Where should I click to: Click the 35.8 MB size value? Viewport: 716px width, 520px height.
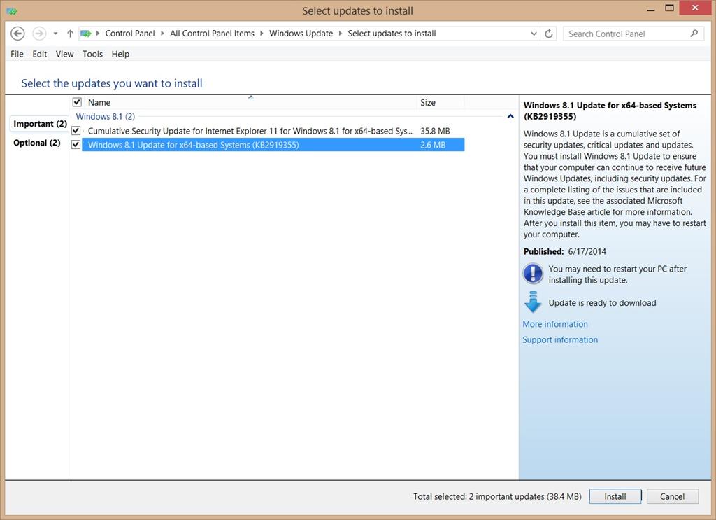435,131
